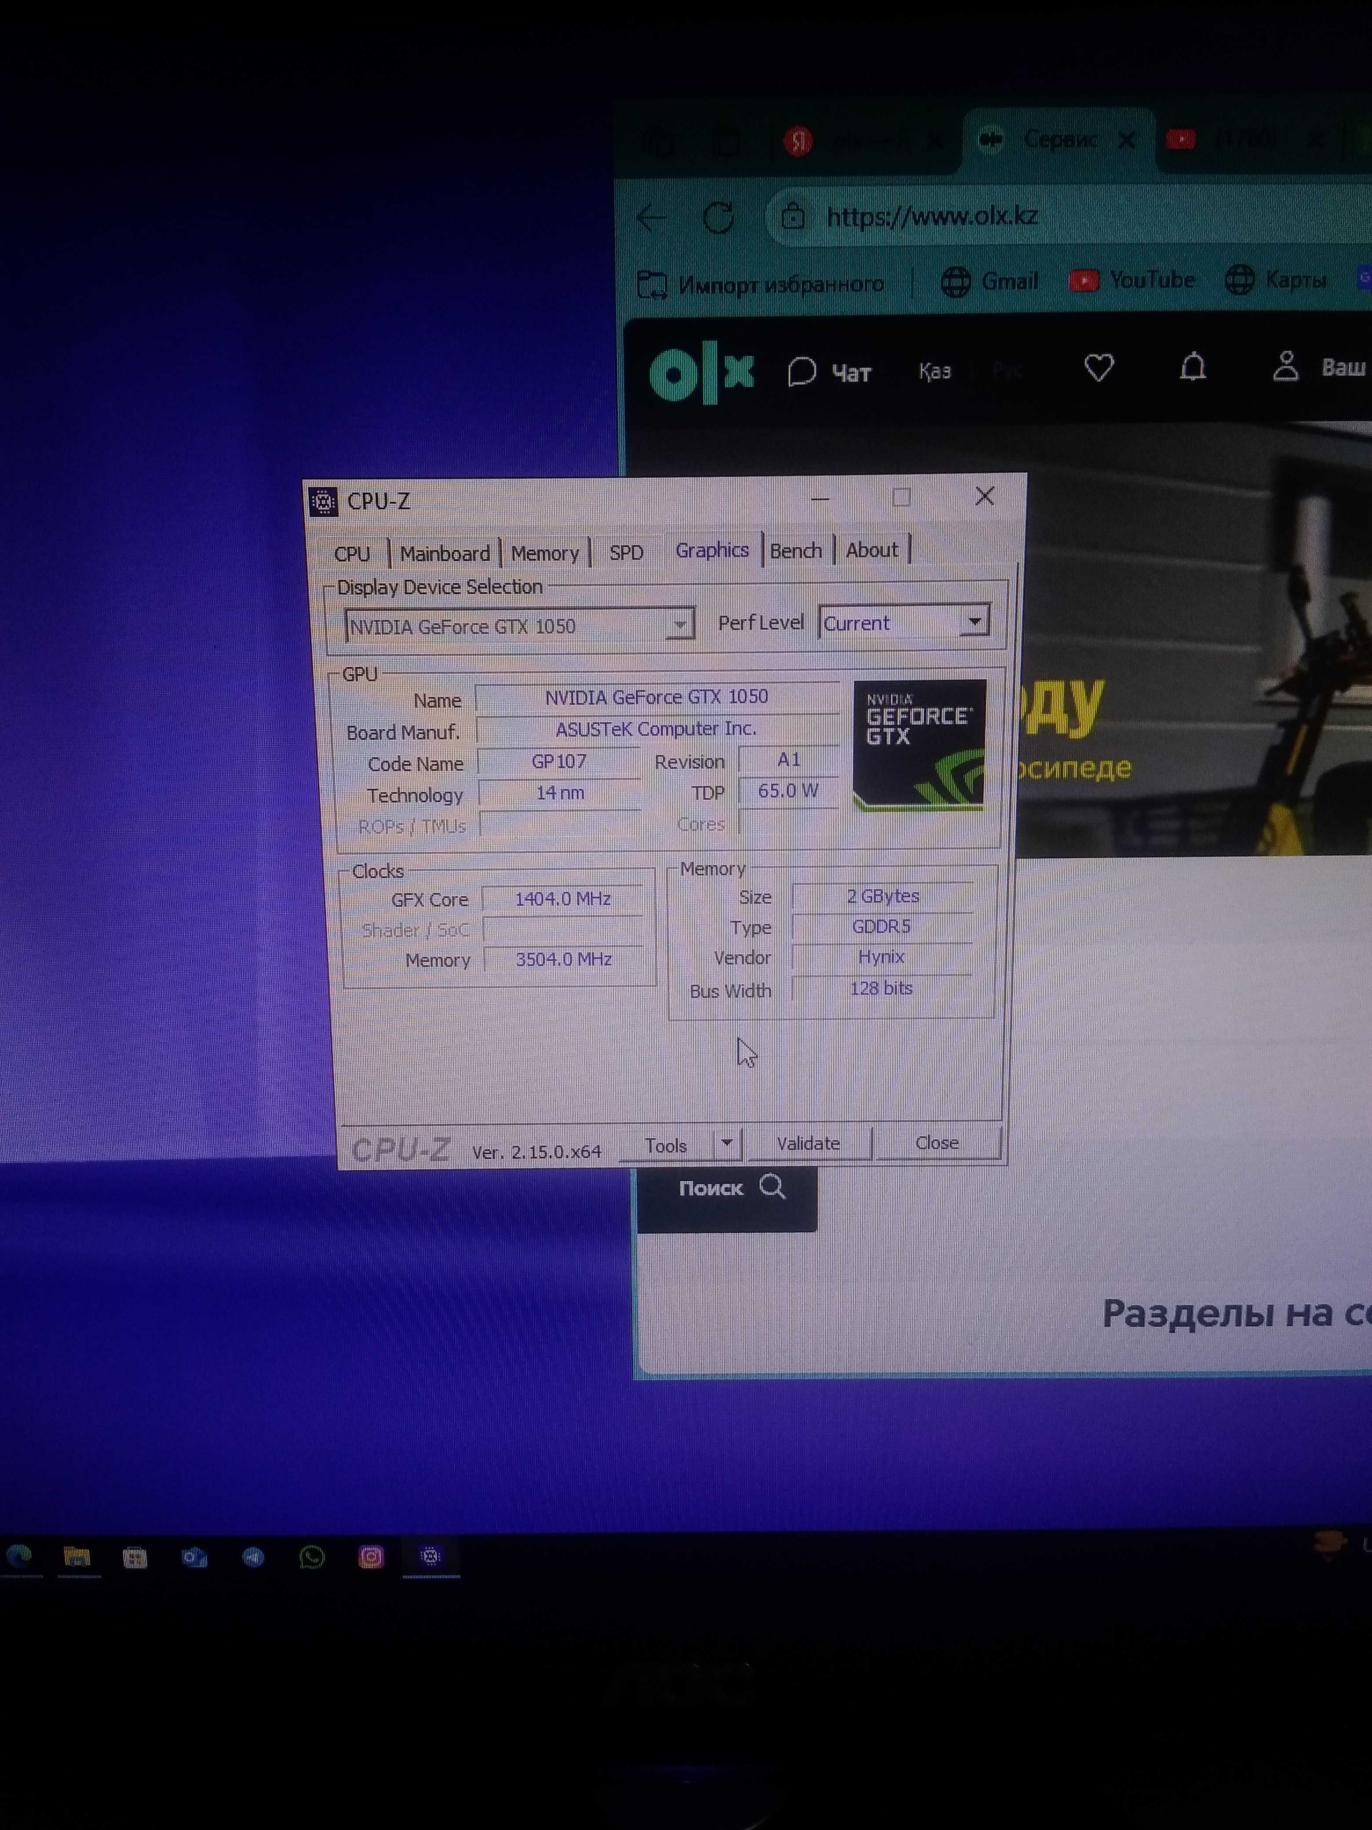Switch to the Memory tab
The height and width of the screenshot is (1830, 1372).
(x=544, y=553)
